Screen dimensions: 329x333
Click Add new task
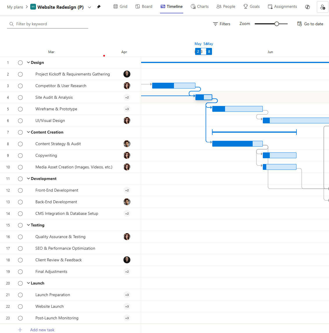(x=42, y=330)
